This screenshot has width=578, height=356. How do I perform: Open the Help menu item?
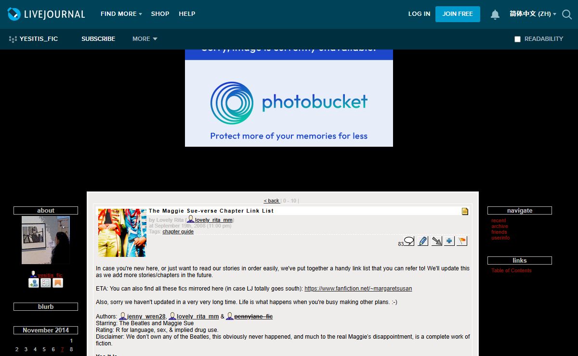point(187,14)
